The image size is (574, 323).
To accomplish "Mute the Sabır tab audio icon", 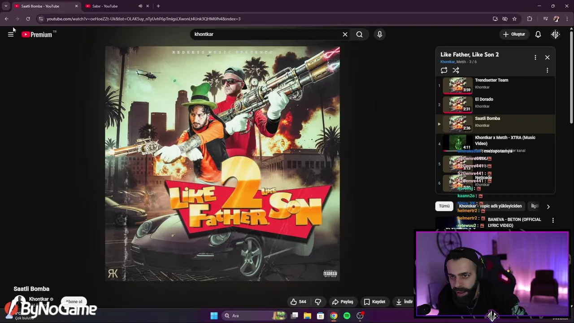I will point(140,6).
